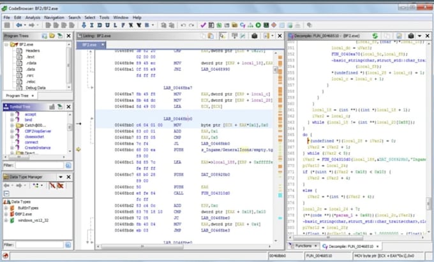This screenshot has height=262, width=434.
Task: Select 'Debug Data' in Program Trees
Action: point(36,88)
